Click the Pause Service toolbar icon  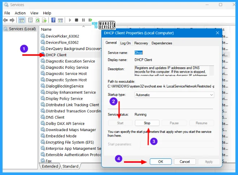tap(83, 20)
